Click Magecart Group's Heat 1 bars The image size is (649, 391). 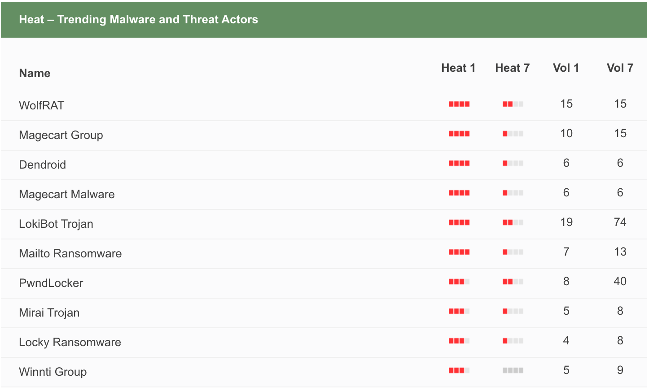click(x=459, y=134)
